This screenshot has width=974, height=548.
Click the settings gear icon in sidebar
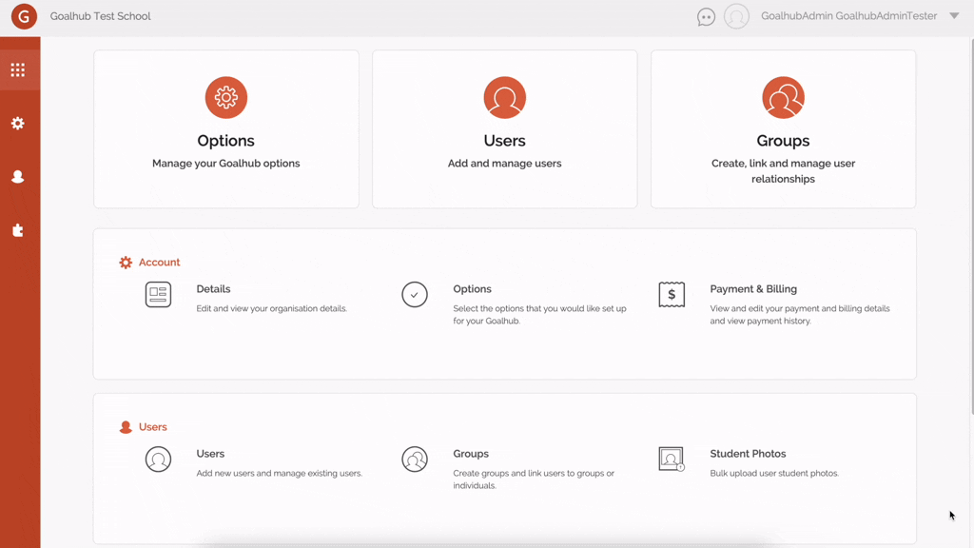click(19, 123)
